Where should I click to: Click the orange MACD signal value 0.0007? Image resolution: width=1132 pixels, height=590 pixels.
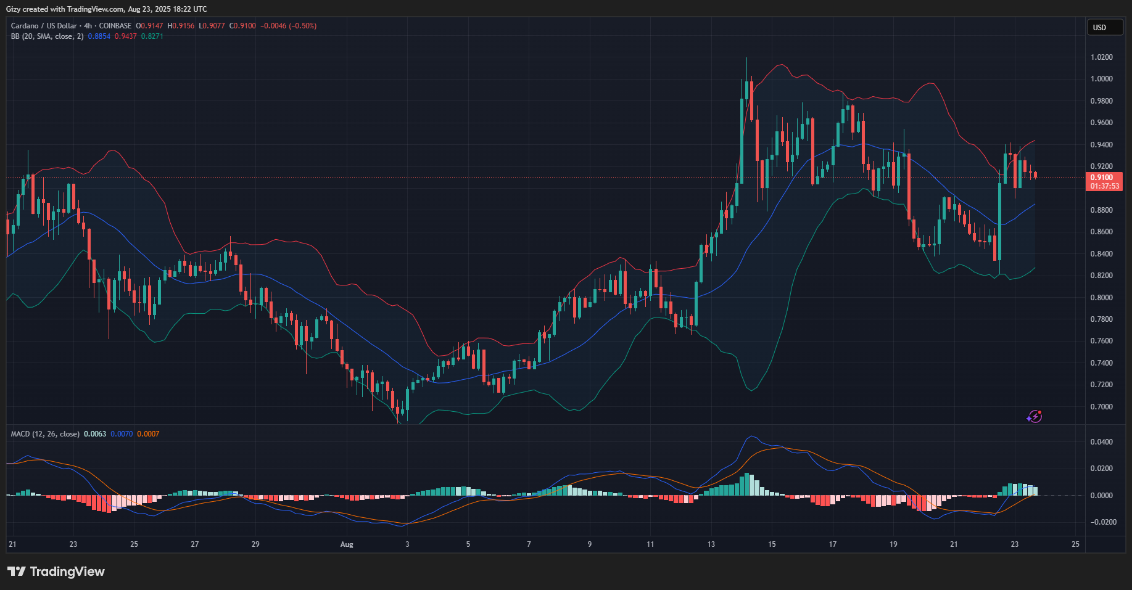click(148, 434)
